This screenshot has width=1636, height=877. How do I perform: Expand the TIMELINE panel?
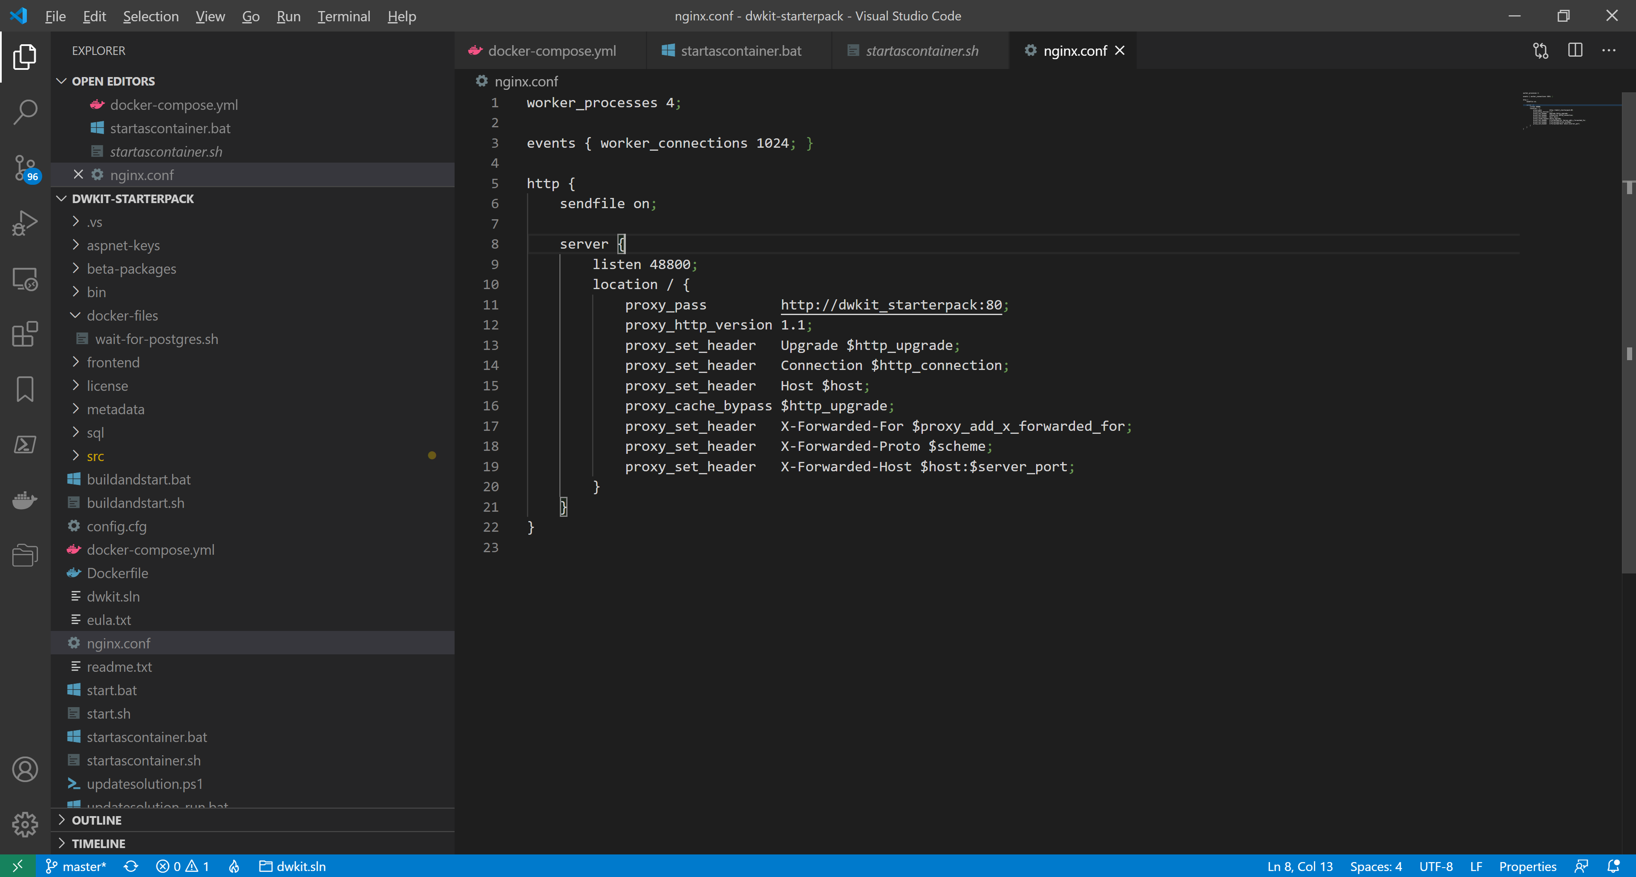(253, 843)
